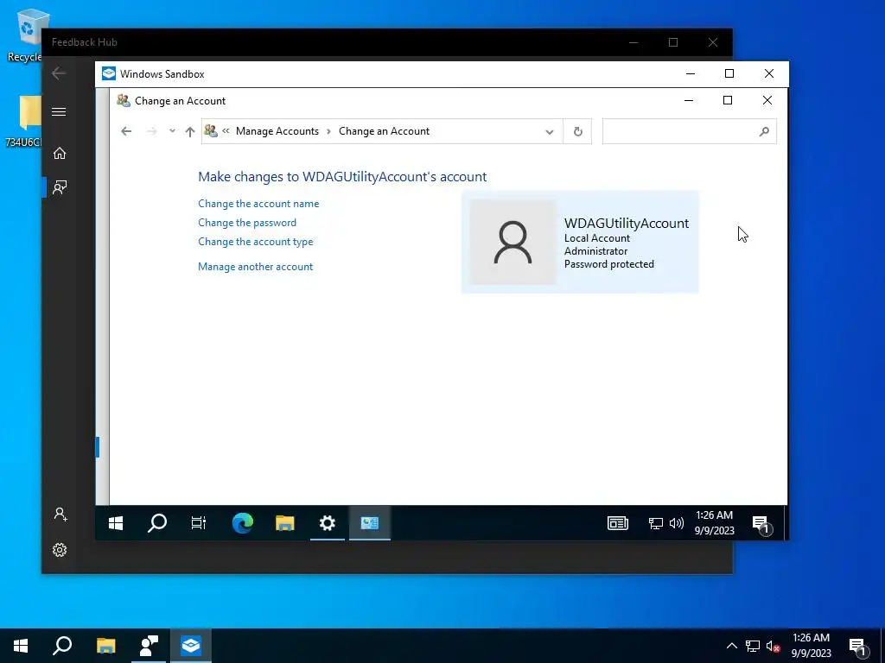Viewport: 885px width, 663px height.
Task: Open Change the password
Action: pos(246,223)
